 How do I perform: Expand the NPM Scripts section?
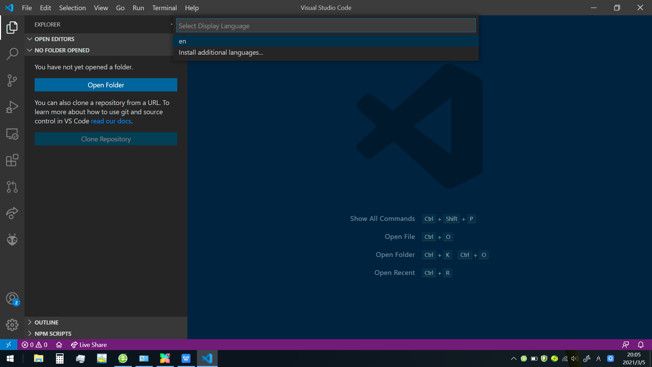click(53, 334)
